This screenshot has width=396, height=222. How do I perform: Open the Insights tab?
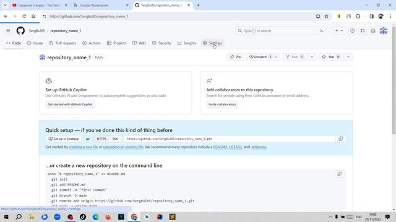[187, 43]
